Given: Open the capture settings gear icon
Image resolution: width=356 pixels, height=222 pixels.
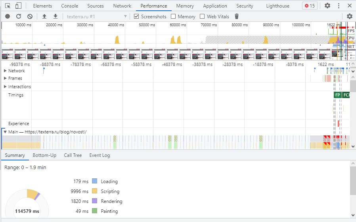Looking at the screenshot, I should pyautogui.click(x=349, y=16).
